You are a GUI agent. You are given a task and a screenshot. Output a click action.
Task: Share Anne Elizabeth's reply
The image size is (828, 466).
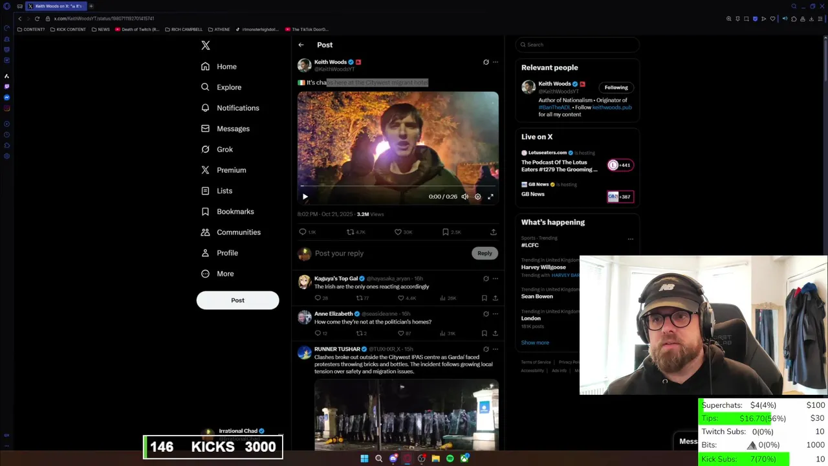[496, 333]
